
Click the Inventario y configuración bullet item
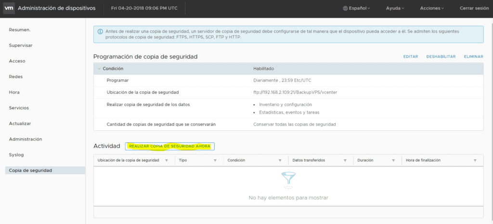coord(285,105)
